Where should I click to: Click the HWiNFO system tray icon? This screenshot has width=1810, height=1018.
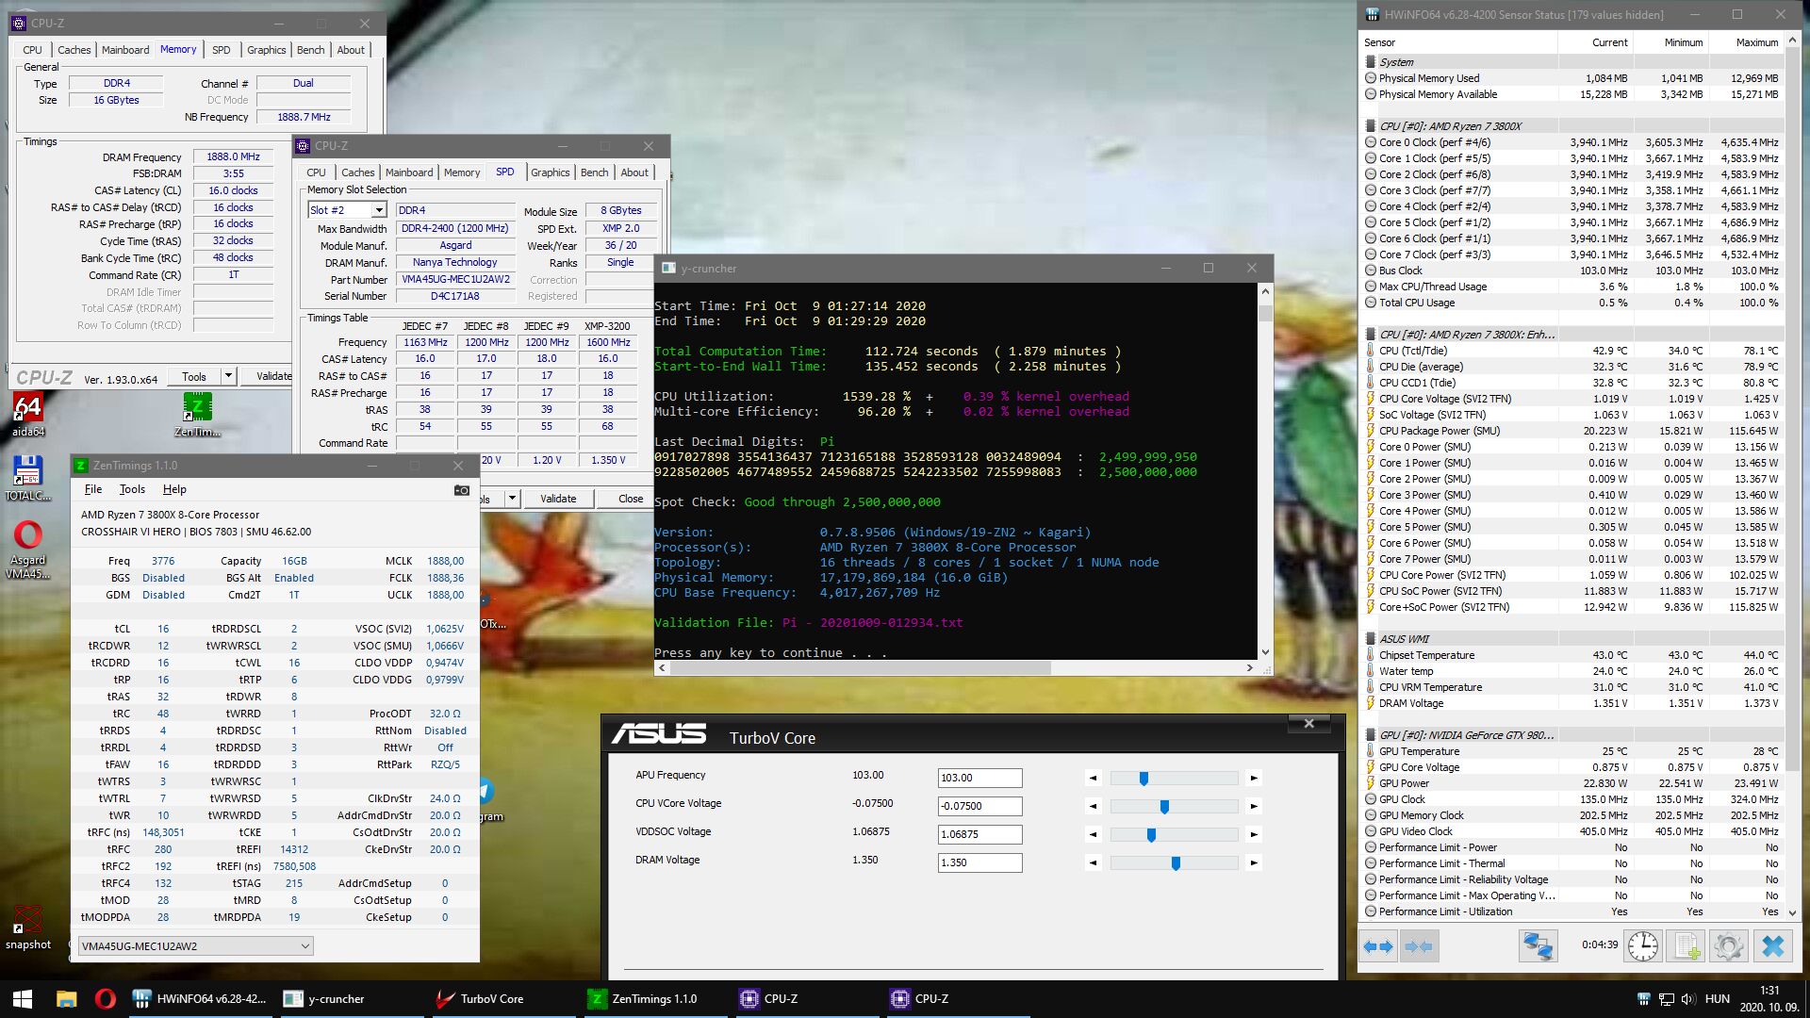click(1643, 999)
